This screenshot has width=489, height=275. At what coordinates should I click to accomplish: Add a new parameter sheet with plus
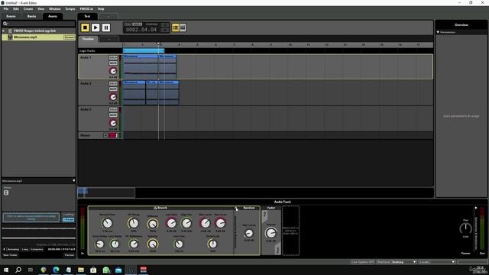click(108, 39)
